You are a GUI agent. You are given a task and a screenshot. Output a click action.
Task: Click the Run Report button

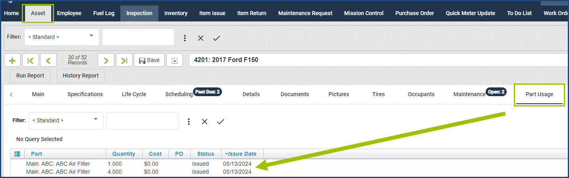pos(30,75)
